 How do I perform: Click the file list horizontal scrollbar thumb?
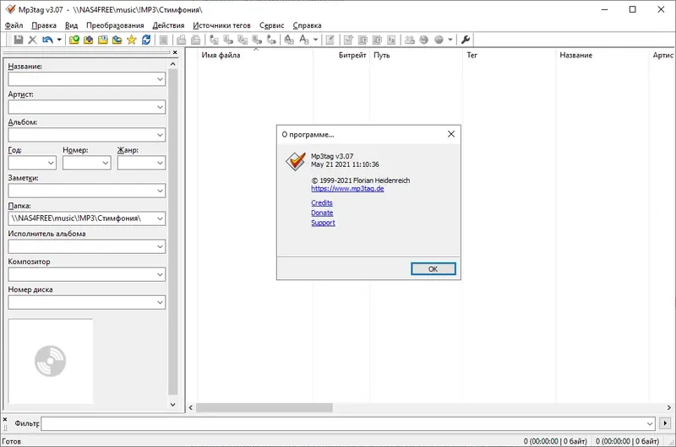[x=264, y=407]
